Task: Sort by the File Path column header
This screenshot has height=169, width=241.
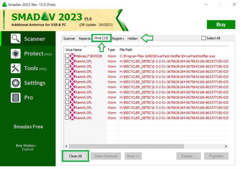Action: point(173,50)
